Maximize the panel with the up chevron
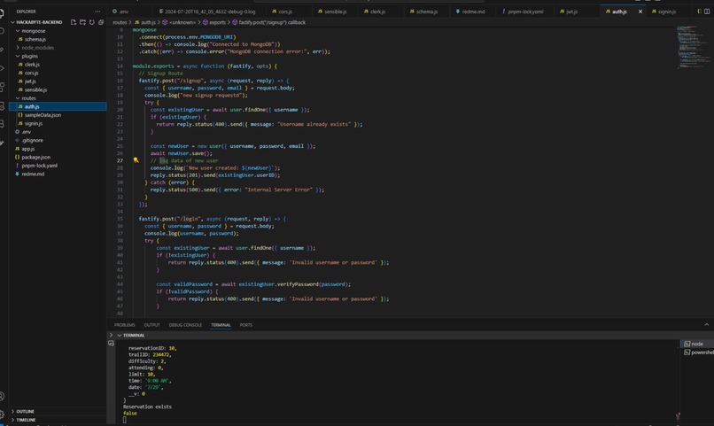The height and width of the screenshot is (426, 714). click(706, 324)
